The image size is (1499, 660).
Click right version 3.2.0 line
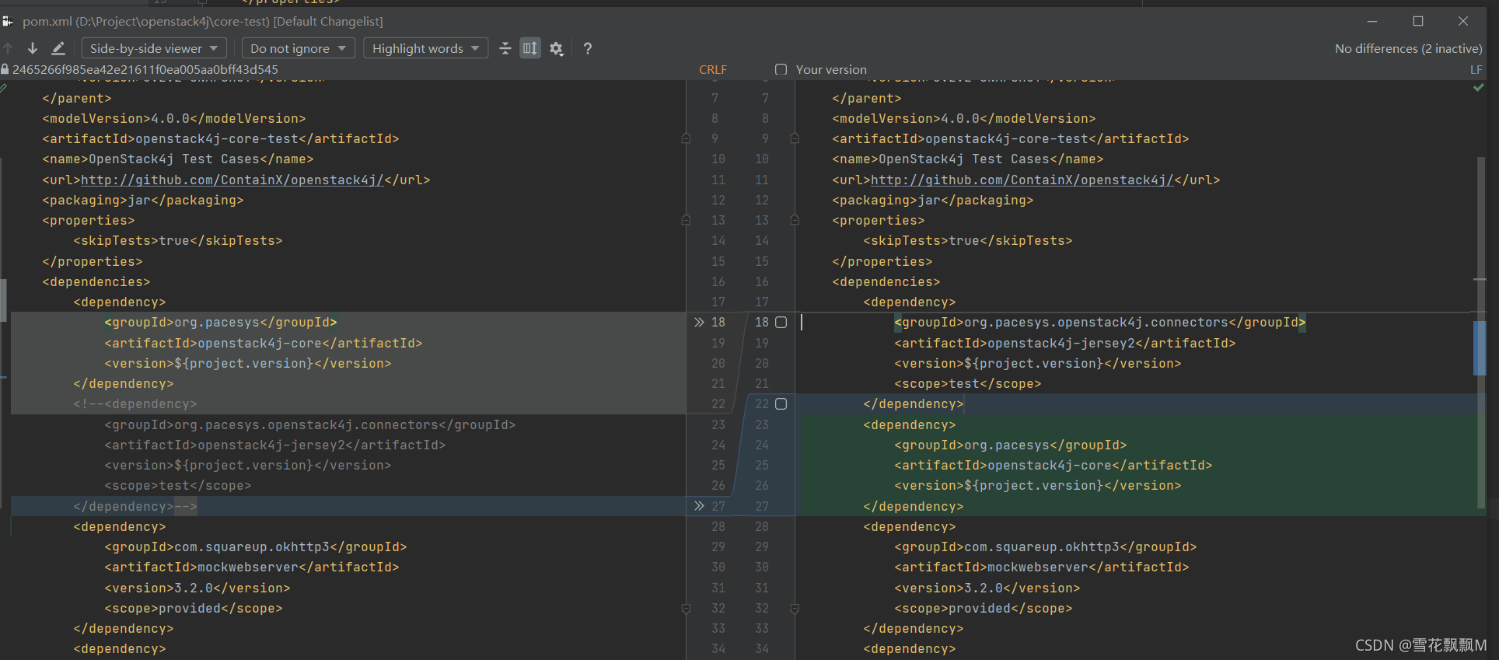[x=987, y=588]
